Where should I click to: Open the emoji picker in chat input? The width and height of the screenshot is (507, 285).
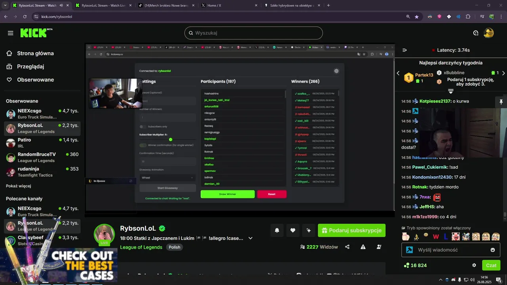coord(493,250)
